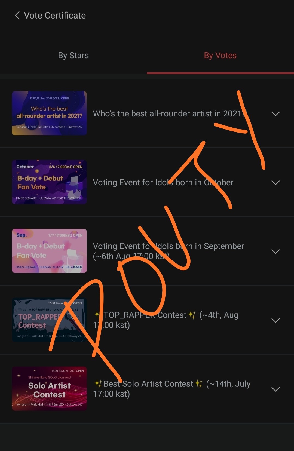Screen dimensions: 294x451
Task: Expand the Idols born in September entry
Action: pos(275,251)
